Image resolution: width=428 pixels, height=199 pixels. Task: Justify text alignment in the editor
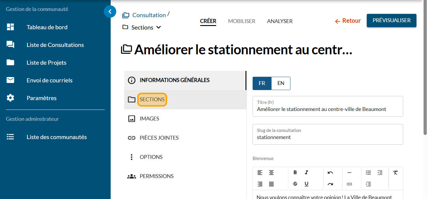271,184
